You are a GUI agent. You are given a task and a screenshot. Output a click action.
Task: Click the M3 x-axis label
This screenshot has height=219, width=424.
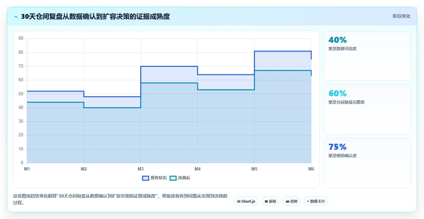141,169
